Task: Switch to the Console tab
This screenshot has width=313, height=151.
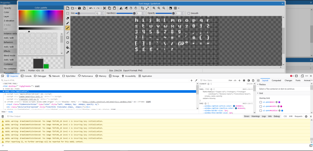Action: 26,76
